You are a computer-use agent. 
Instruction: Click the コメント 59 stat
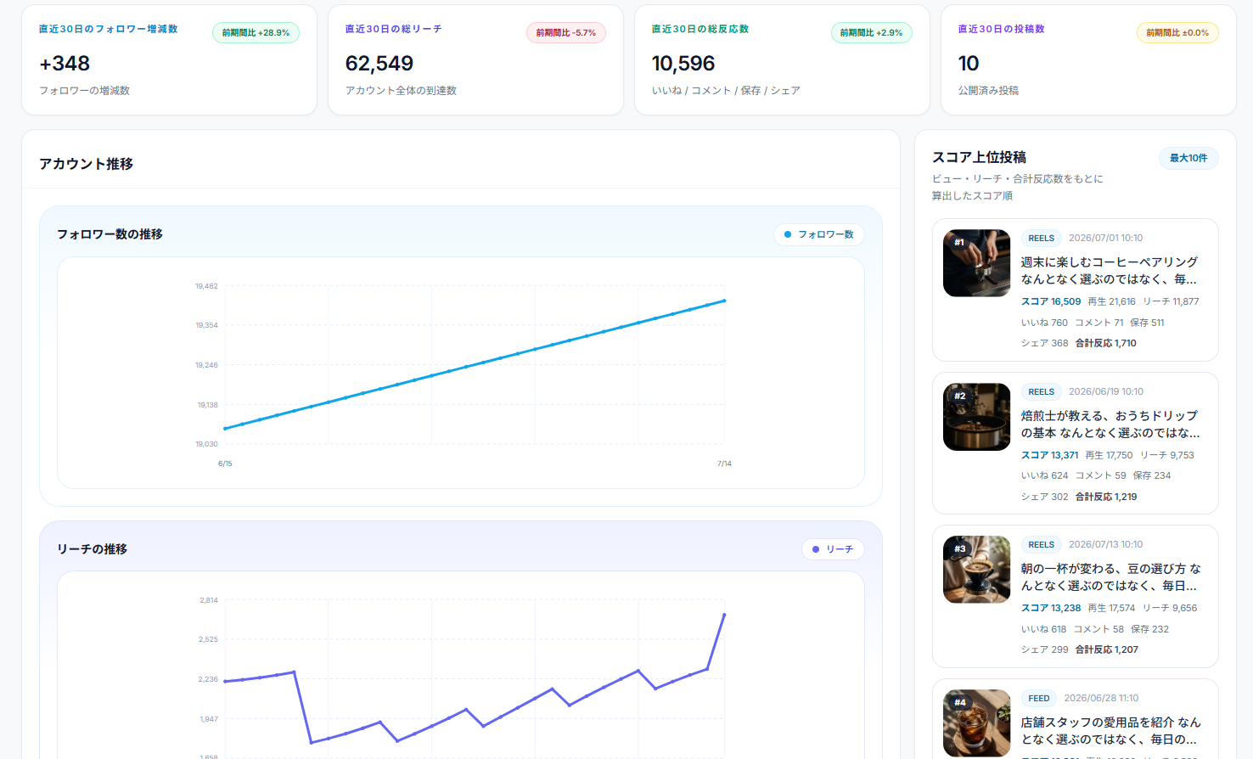(1101, 475)
